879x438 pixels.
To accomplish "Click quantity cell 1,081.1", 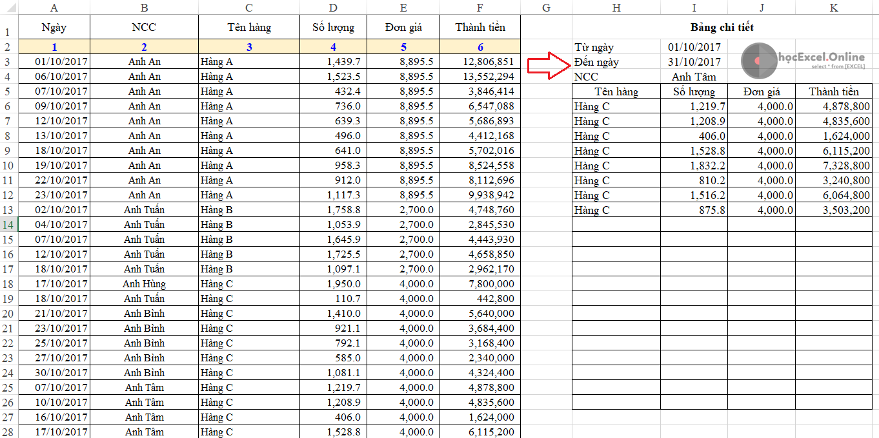I will pos(333,373).
